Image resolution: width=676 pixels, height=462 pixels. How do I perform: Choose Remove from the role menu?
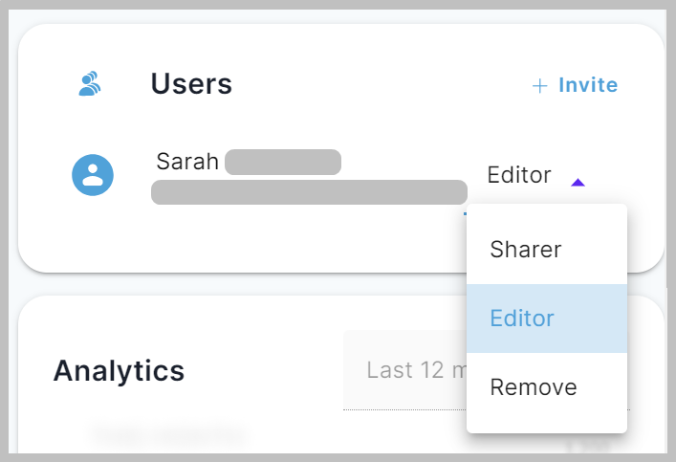tap(547, 387)
